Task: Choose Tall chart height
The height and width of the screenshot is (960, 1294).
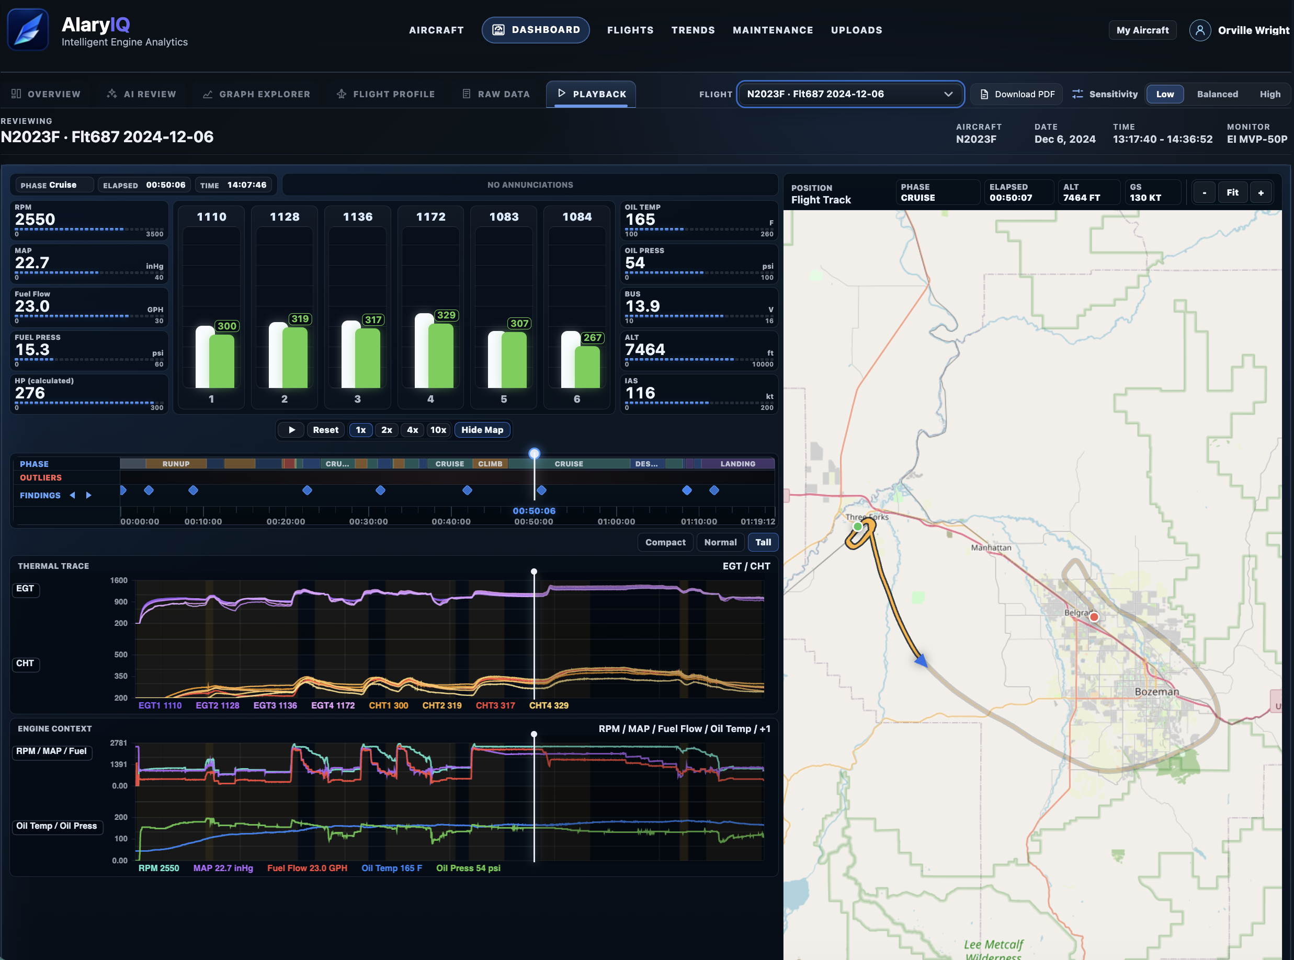Action: [x=763, y=542]
